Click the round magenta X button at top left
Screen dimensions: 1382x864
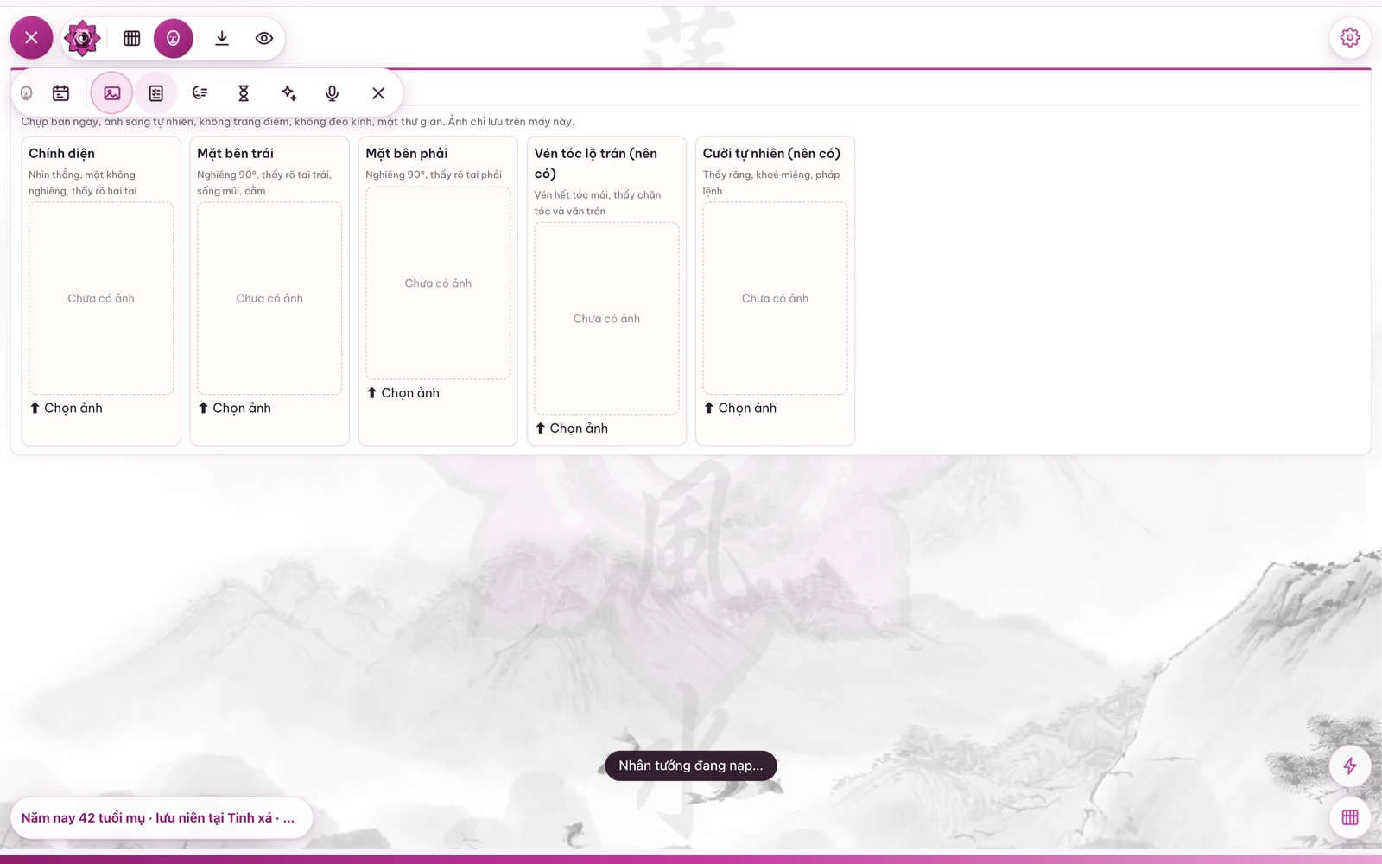tap(31, 38)
